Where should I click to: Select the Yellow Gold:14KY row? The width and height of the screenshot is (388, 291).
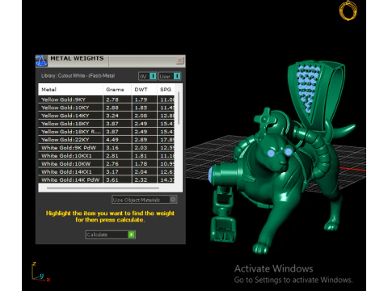[107, 116]
